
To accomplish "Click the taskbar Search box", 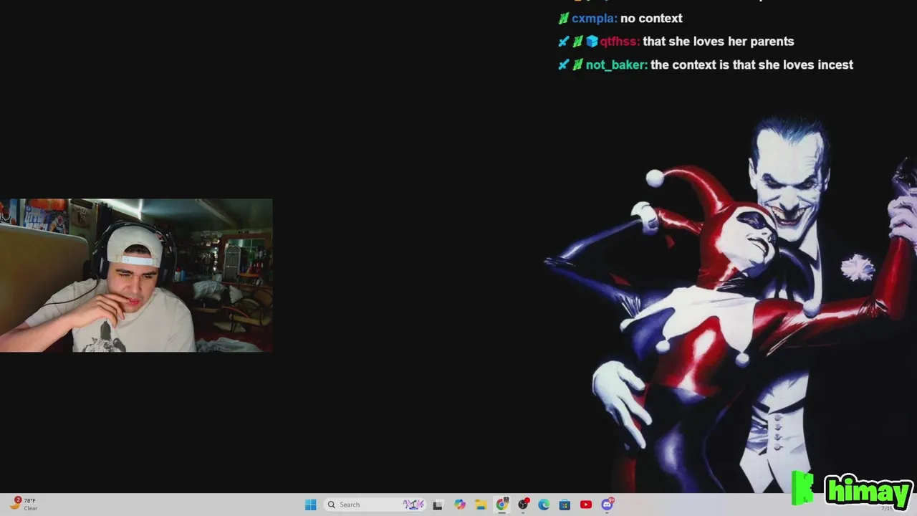I will (375, 505).
